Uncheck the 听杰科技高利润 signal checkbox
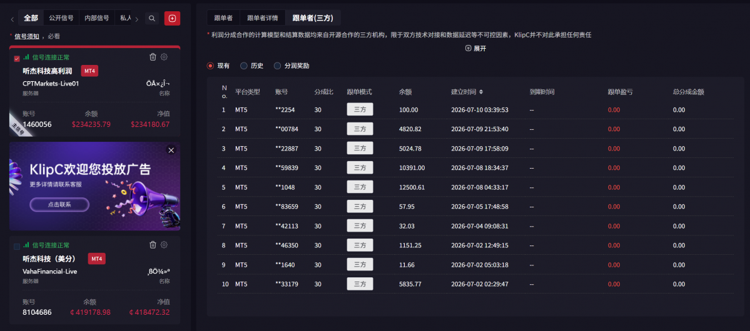 point(17,58)
